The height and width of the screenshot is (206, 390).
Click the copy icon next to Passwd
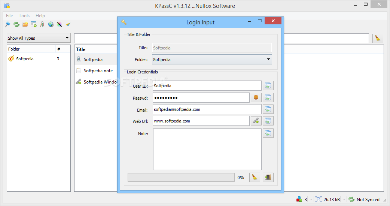tap(268, 97)
